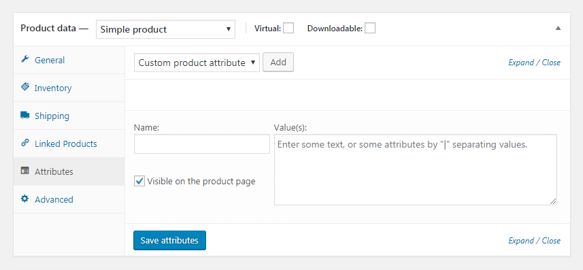Grab the Value(s) textarea resize handle
583x270 pixels.
553,201
